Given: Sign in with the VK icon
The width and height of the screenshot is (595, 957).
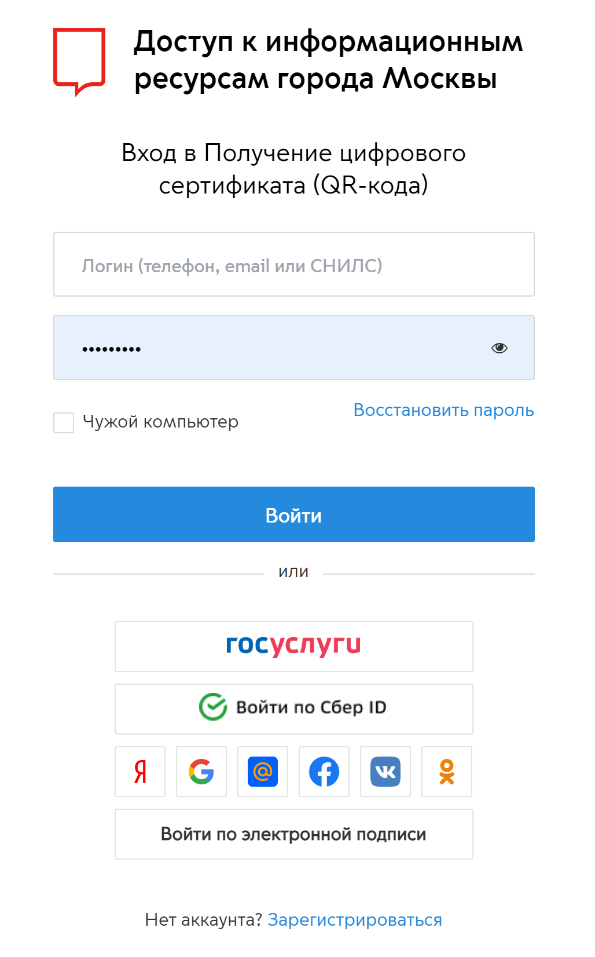Looking at the screenshot, I should tap(385, 772).
